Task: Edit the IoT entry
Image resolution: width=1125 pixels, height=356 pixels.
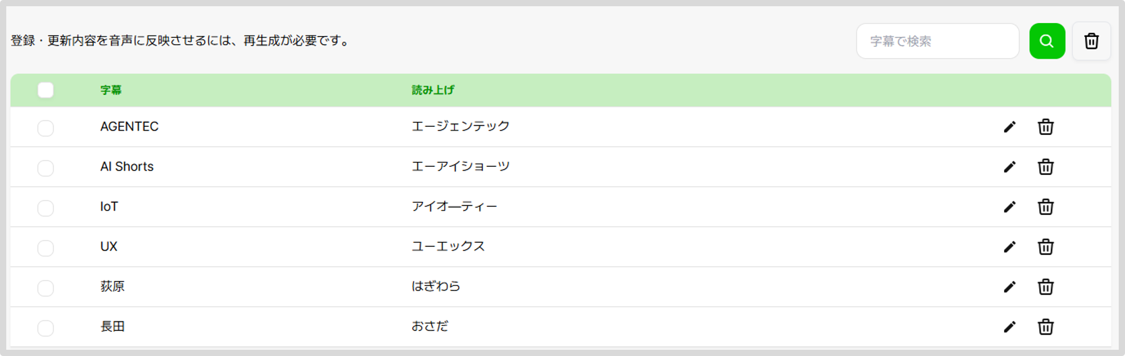Action: [1009, 207]
